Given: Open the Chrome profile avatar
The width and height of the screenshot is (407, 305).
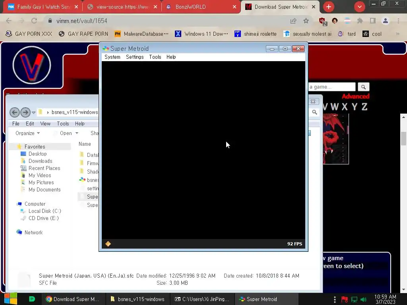Looking at the screenshot, I should [386, 21].
